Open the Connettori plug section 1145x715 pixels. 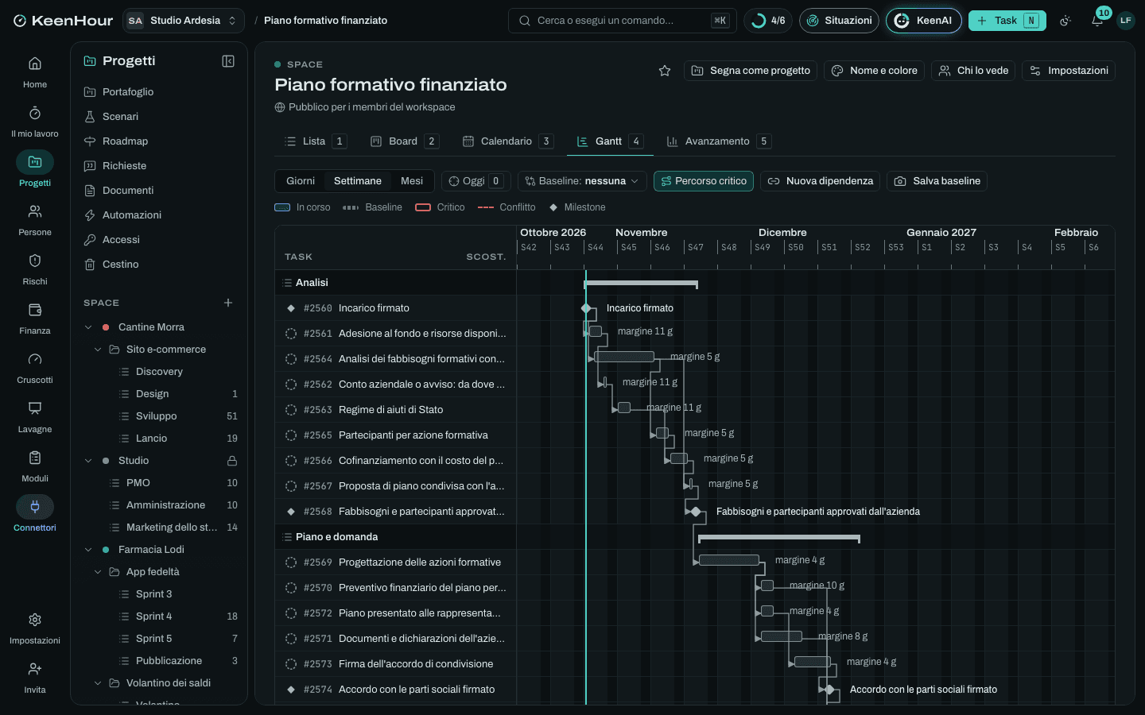[x=35, y=515]
